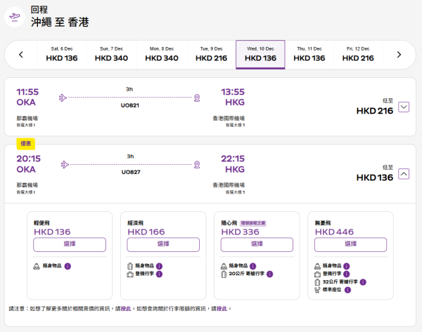
Task: Click info icon beside 登機行李 under 經濟飛
Action: click(x=160, y=274)
